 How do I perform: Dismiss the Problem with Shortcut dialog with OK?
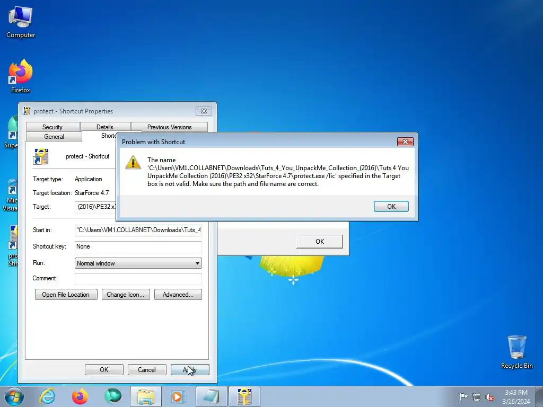click(x=391, y=206)
